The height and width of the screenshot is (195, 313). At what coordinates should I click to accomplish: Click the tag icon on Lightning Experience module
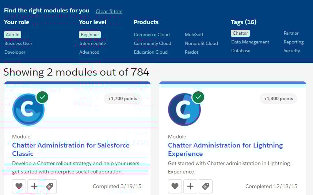tap(206, 186)
